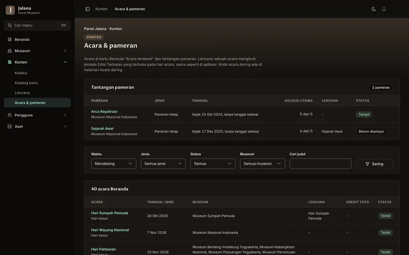Viewport: 409px width, 255px height.
Task: Click the Saring filter button
Action: click(x=374, y=164)
